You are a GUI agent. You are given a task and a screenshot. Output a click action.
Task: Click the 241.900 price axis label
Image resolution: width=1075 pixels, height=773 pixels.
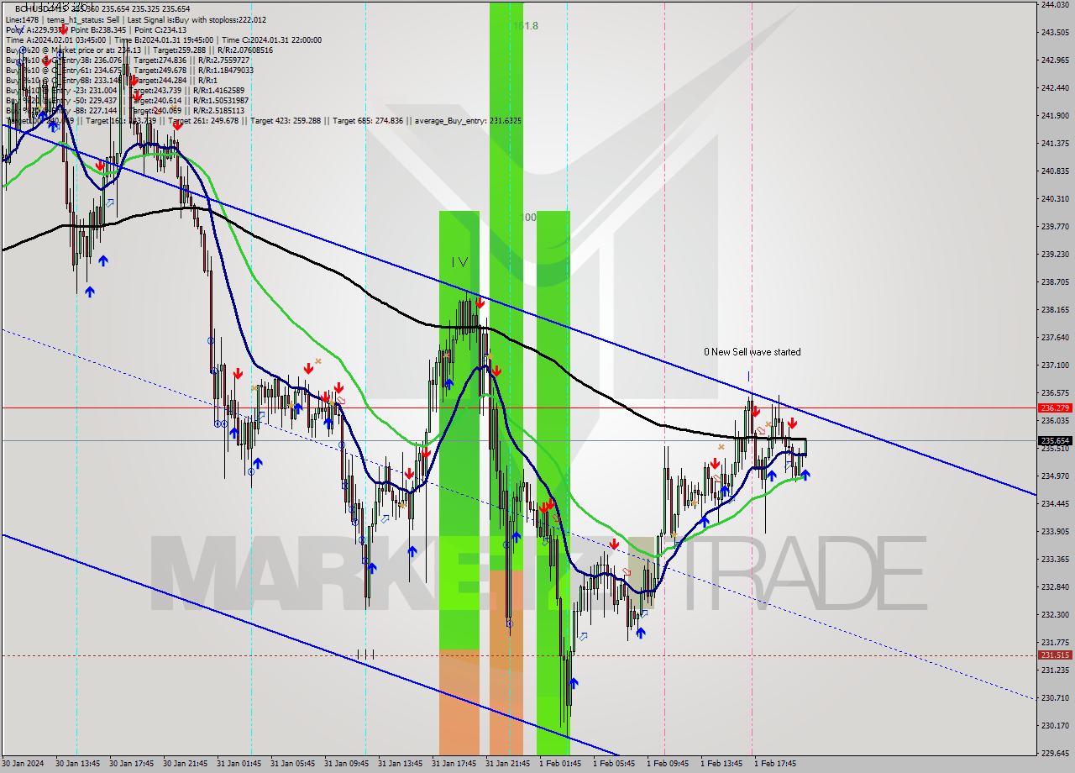click(1054, 116)
